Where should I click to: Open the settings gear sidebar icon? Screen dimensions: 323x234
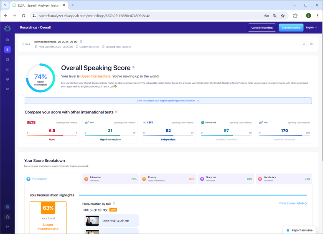point(8,79)
